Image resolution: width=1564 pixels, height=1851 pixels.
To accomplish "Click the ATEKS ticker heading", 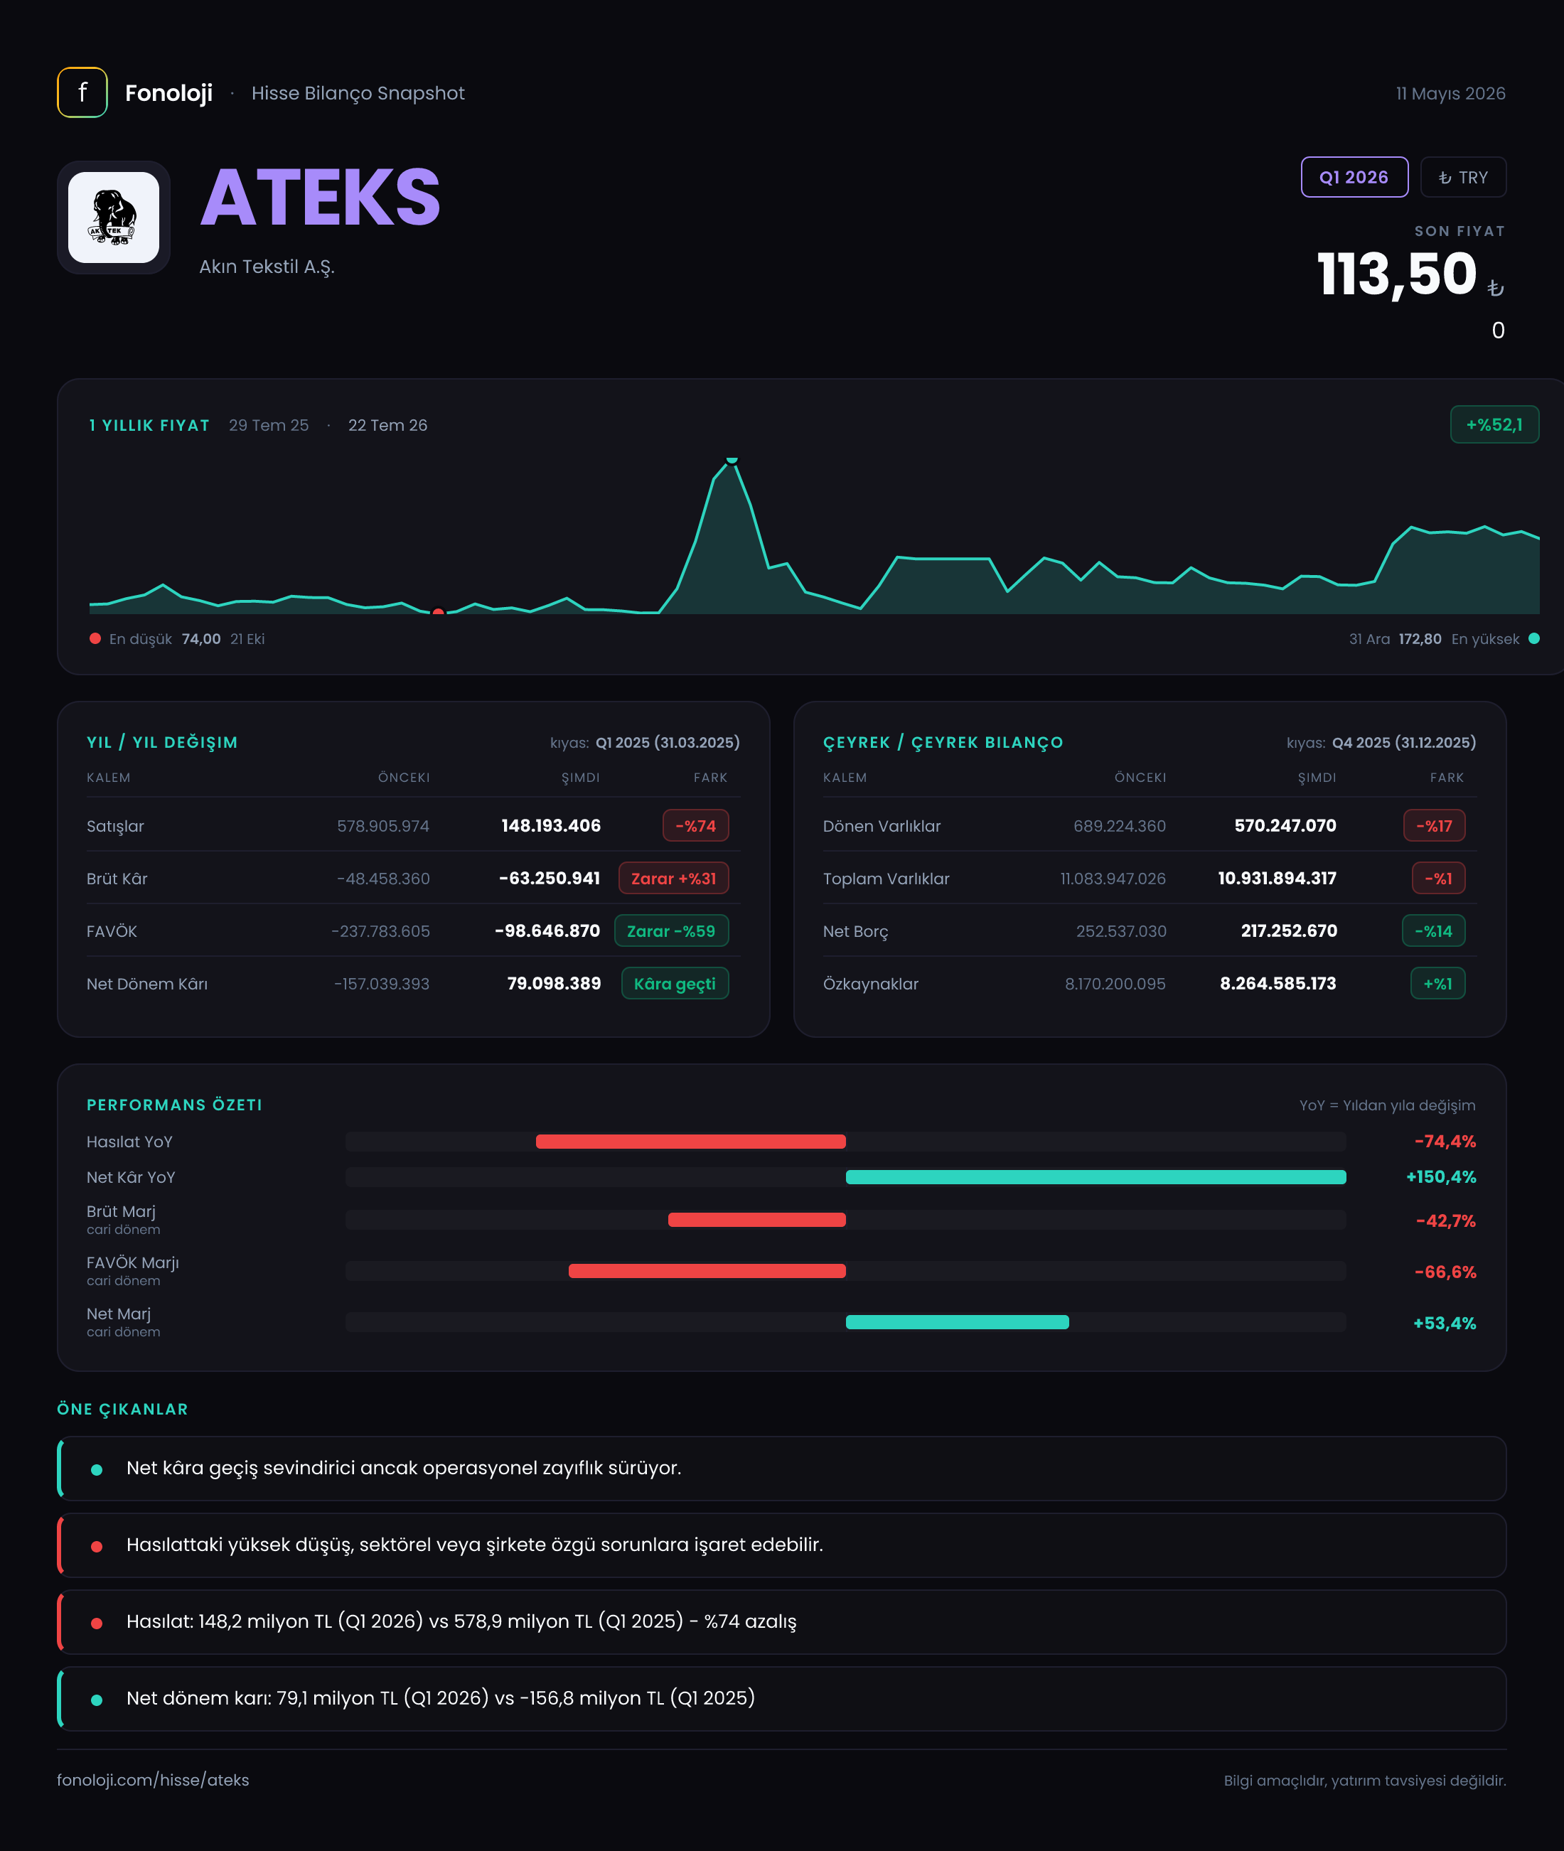I will click(320, 198).
